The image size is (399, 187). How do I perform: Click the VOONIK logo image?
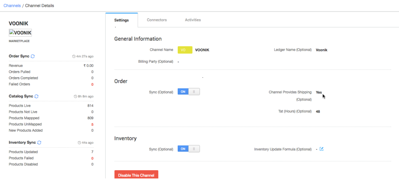(20, 33)
